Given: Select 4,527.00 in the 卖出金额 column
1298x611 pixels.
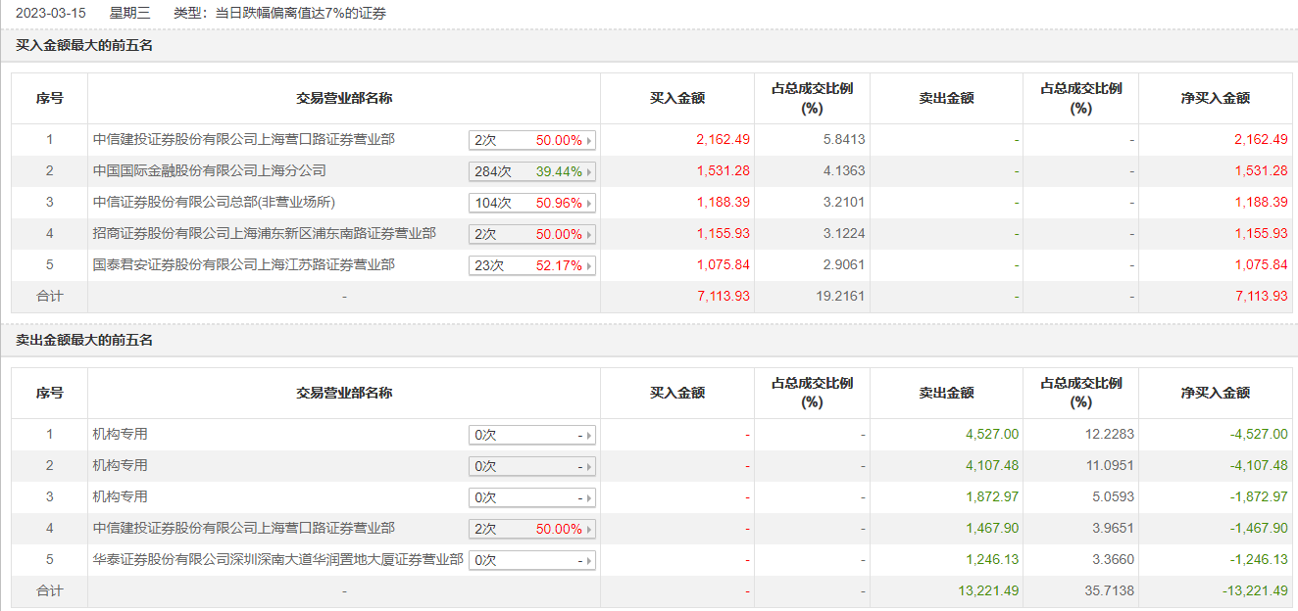Looking at the screenshot, I should click(x=992, y=435).
